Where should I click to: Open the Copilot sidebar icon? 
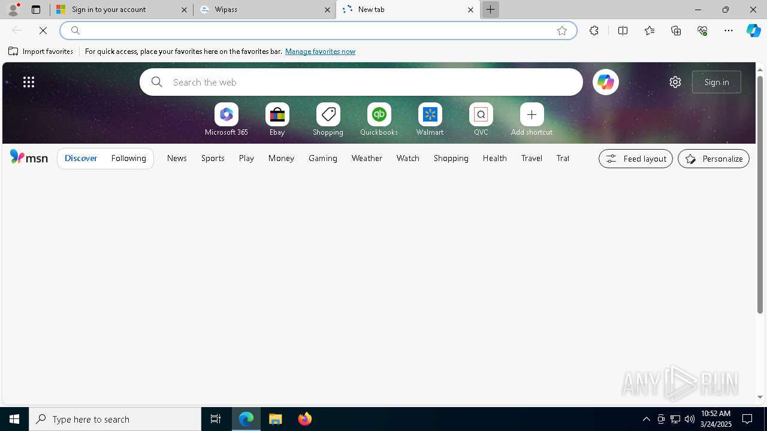click(754, 31)
